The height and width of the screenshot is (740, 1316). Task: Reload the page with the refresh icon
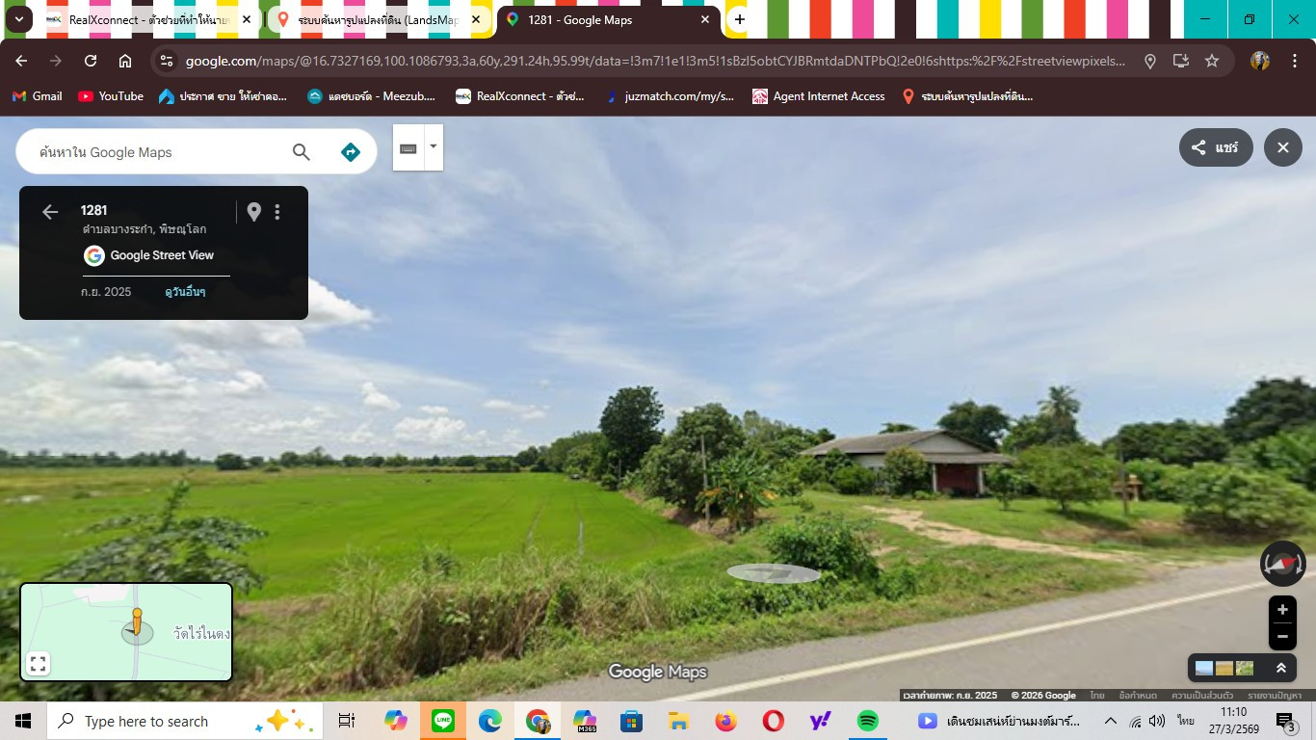(91, 61)
